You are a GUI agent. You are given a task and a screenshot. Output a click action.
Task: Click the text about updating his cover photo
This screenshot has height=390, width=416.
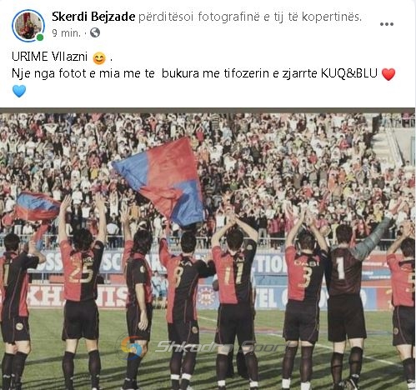pyautogui.click(x=250, y=17)
